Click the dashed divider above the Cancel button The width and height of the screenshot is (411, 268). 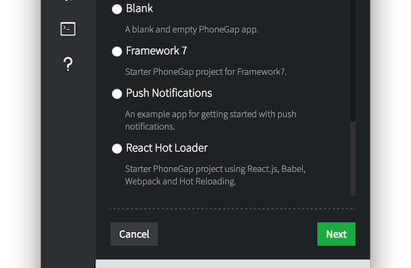pos(233,209)
